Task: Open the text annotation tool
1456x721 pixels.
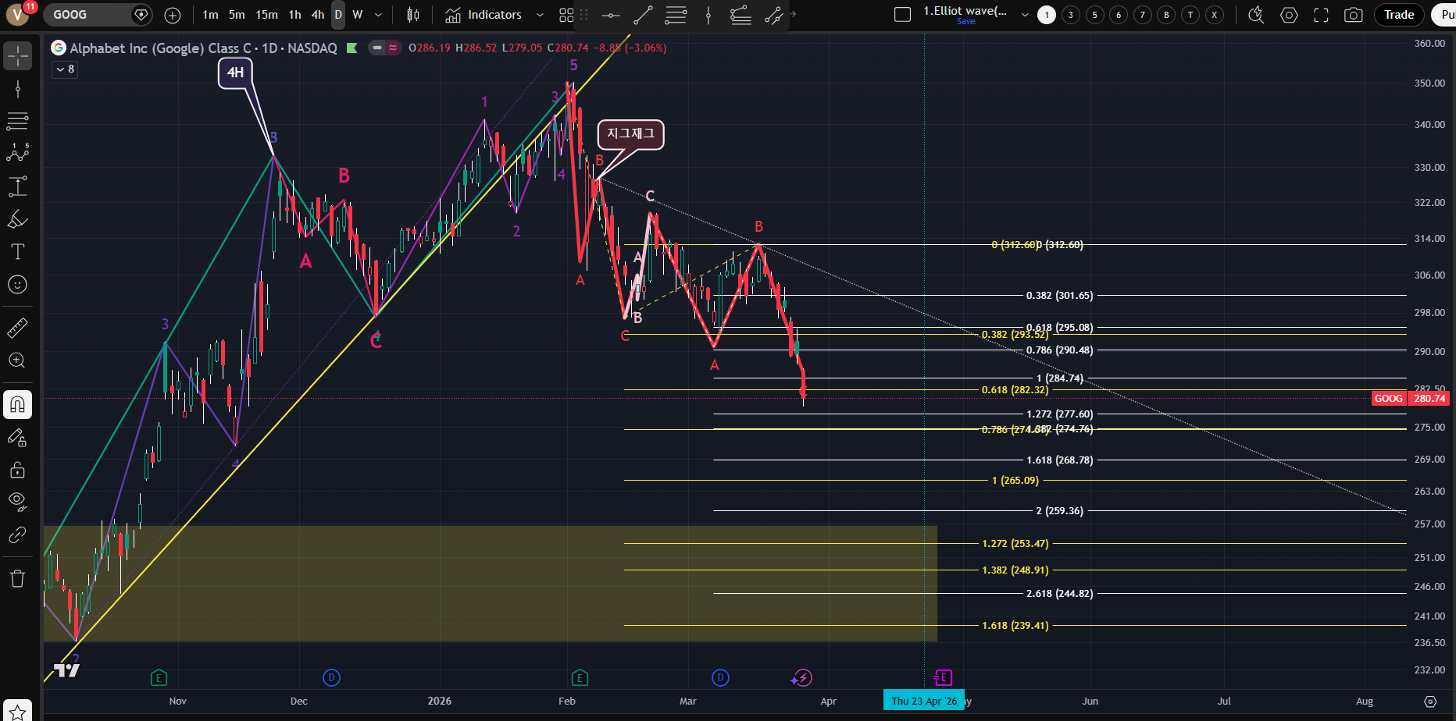Action: pyautogui.click(x=17, y=251)
